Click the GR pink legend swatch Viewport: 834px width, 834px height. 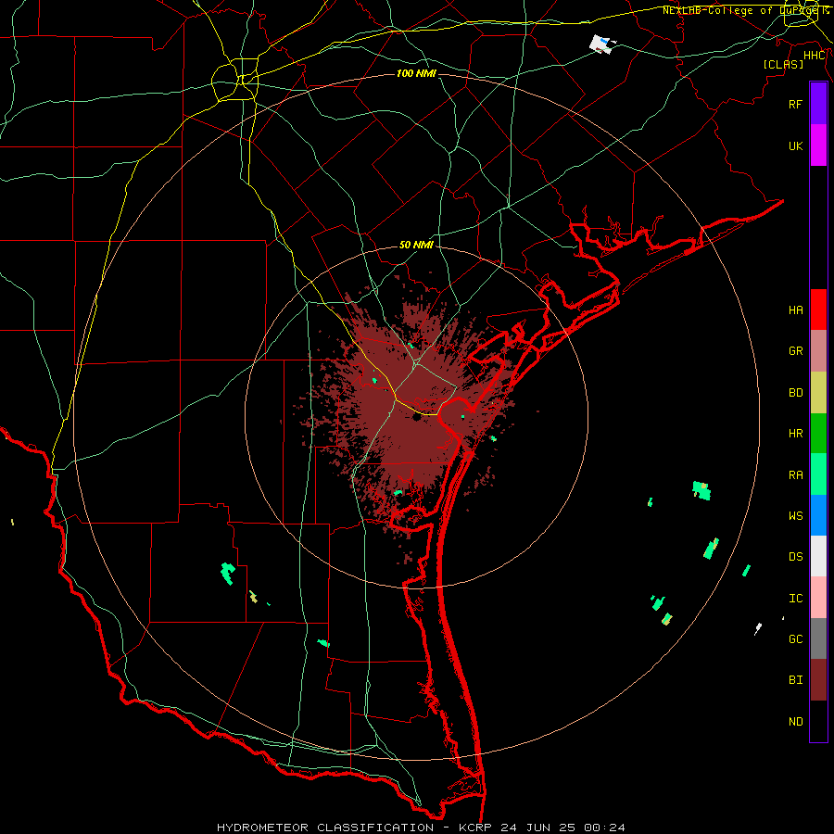click(x=818, y=351)
